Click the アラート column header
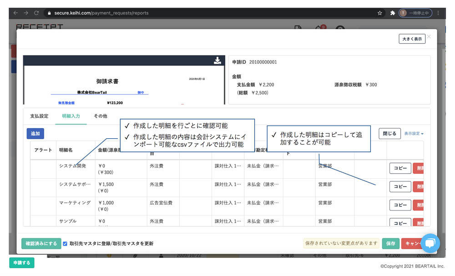The width and height of the screenshot is (455, 276). click(x=43, y=150)
